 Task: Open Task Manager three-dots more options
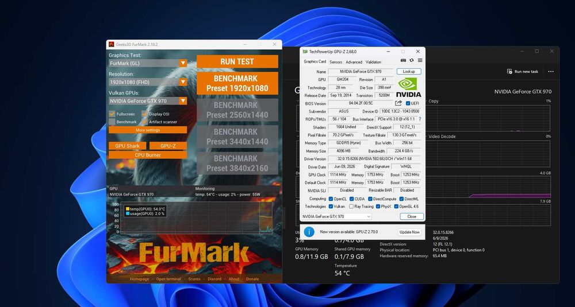551,71
